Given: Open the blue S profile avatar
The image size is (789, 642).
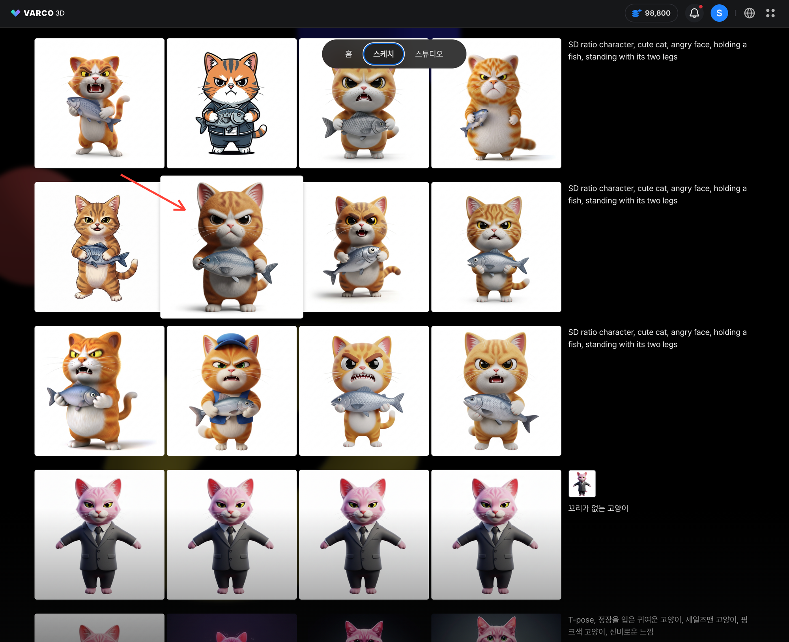Looking at the screenshot, I should (719, 13).
